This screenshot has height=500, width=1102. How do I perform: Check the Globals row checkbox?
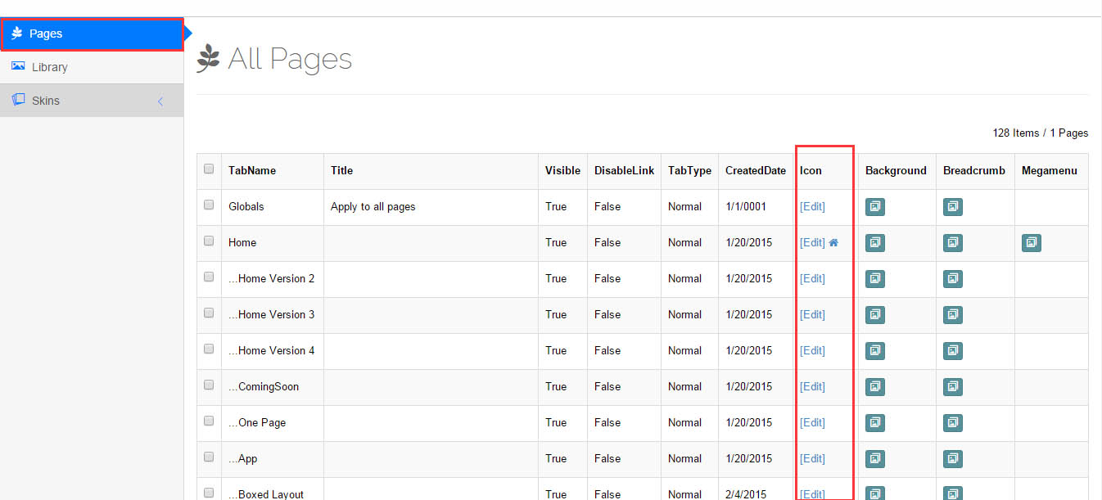coord(209,205)
